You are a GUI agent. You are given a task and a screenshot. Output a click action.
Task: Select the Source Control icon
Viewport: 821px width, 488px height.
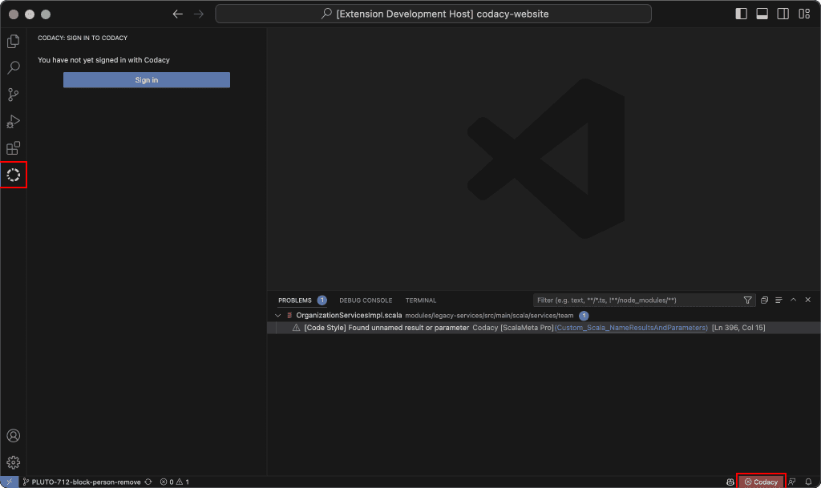[x=13, y=95]
